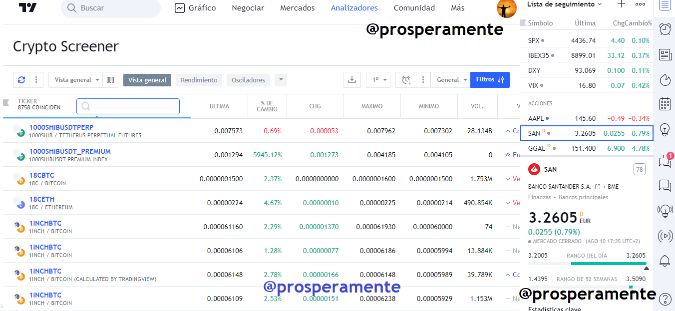Toggle the auto-refresh clock icon
The height and width of the screenshot is (311, 675).
coord(406,80)
